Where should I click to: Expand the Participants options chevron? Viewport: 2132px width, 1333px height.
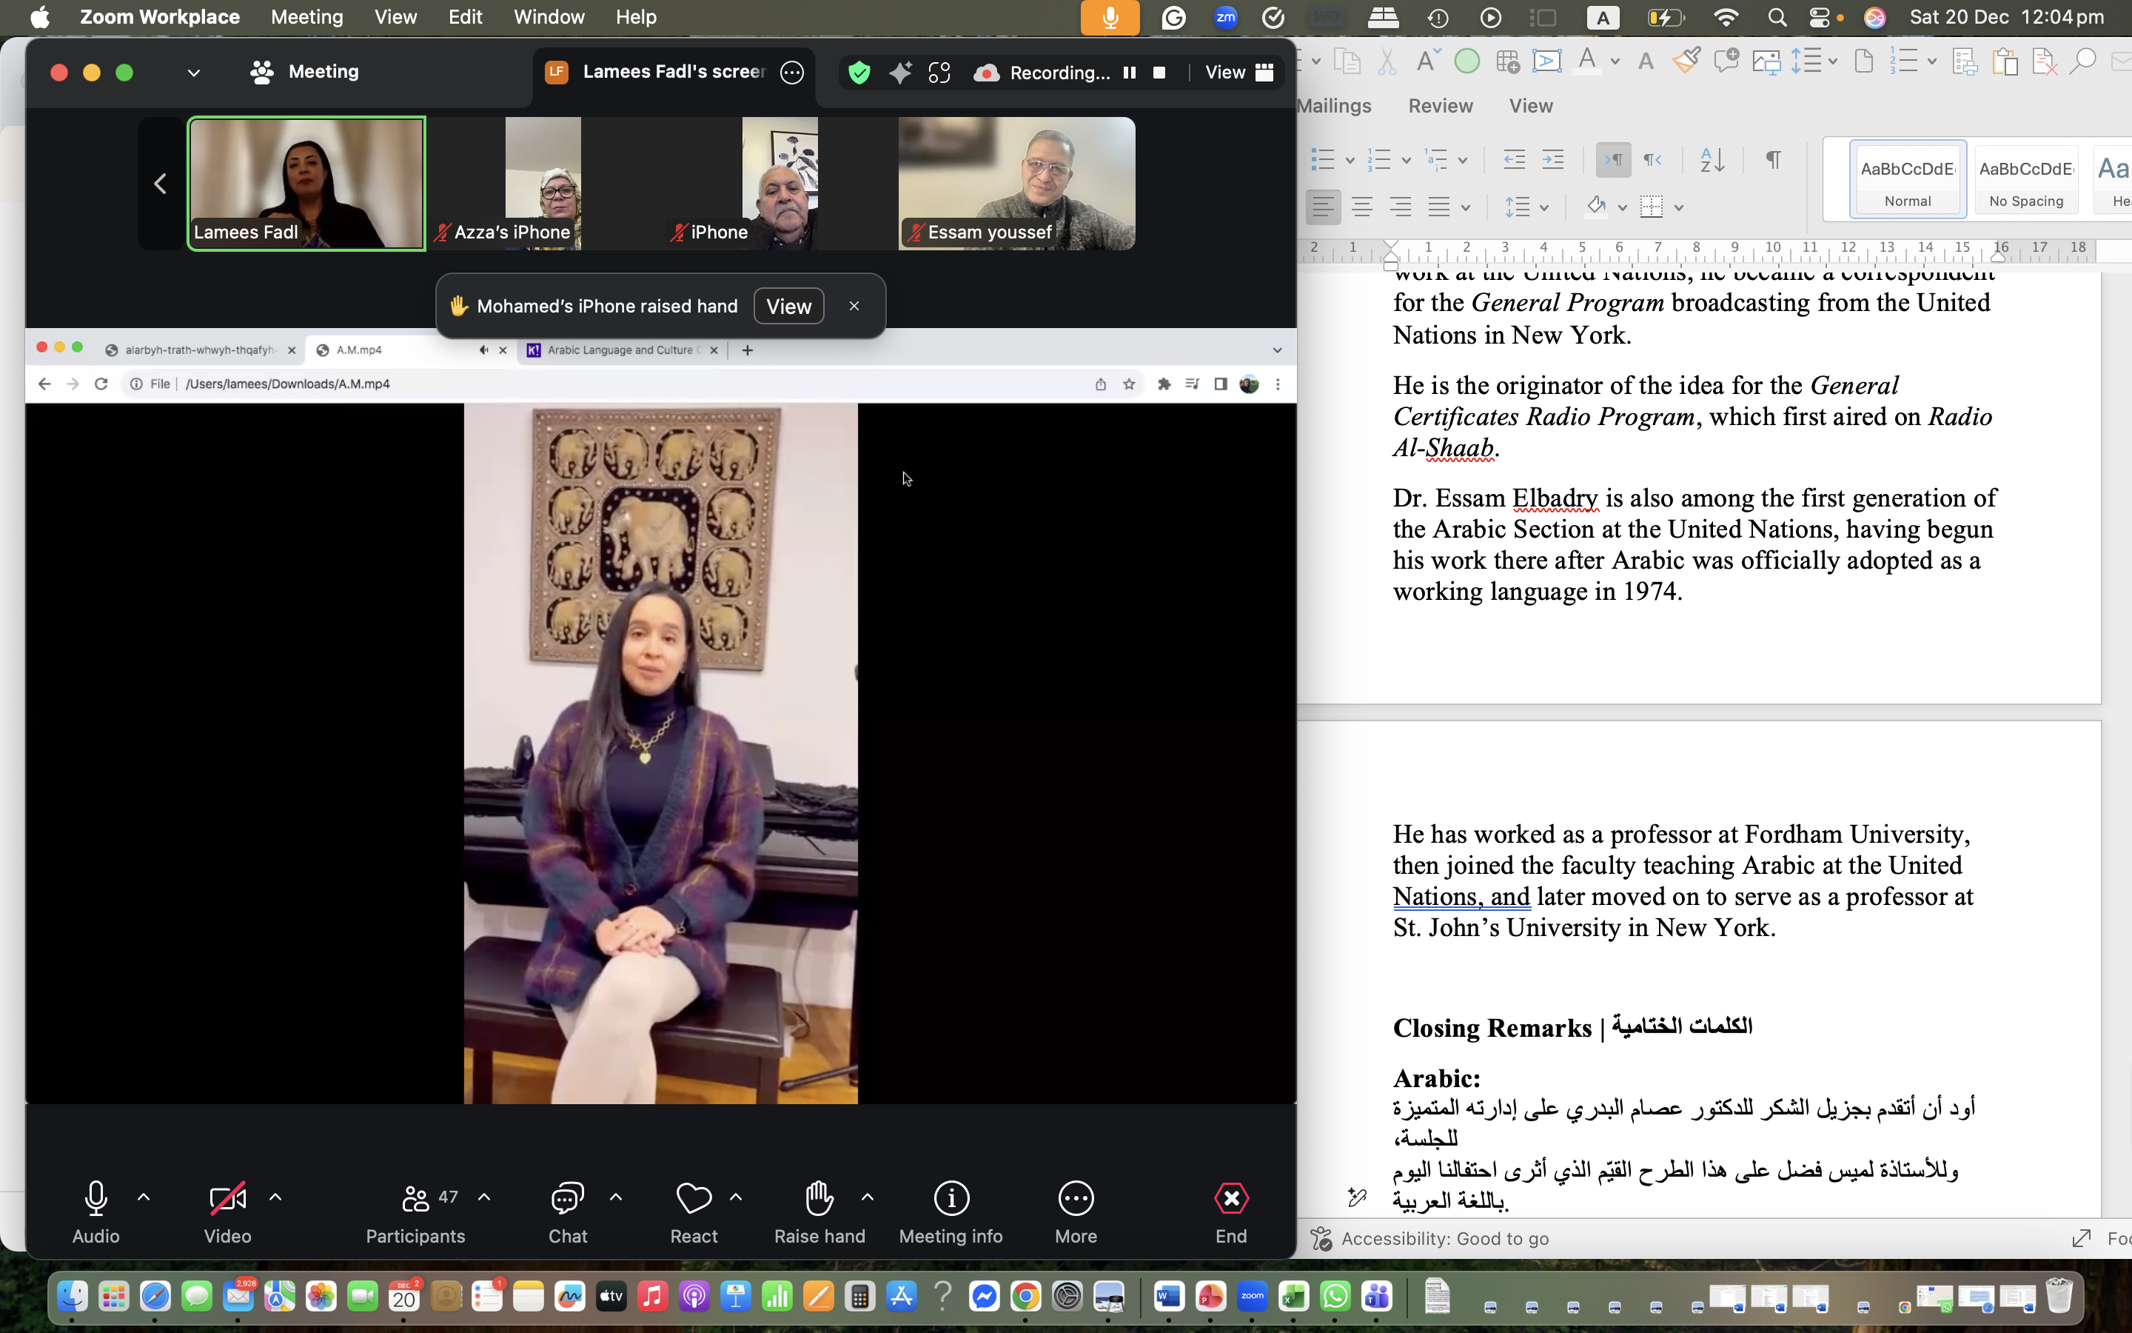(x=483, y=1197)
